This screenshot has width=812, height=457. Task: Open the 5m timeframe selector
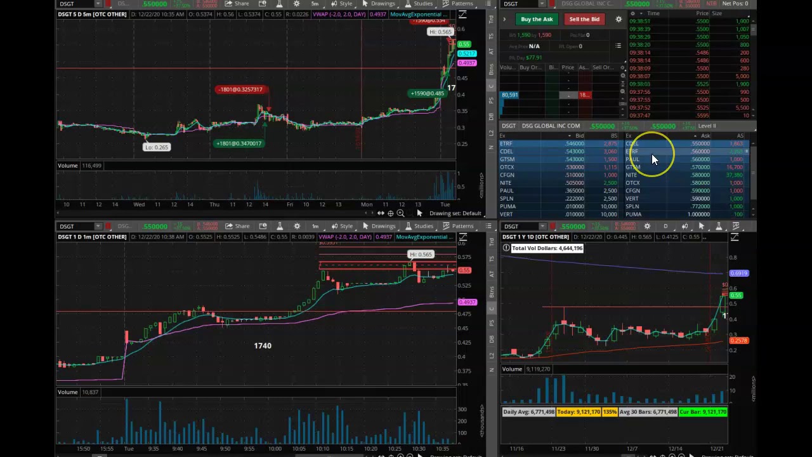[315, 4]
